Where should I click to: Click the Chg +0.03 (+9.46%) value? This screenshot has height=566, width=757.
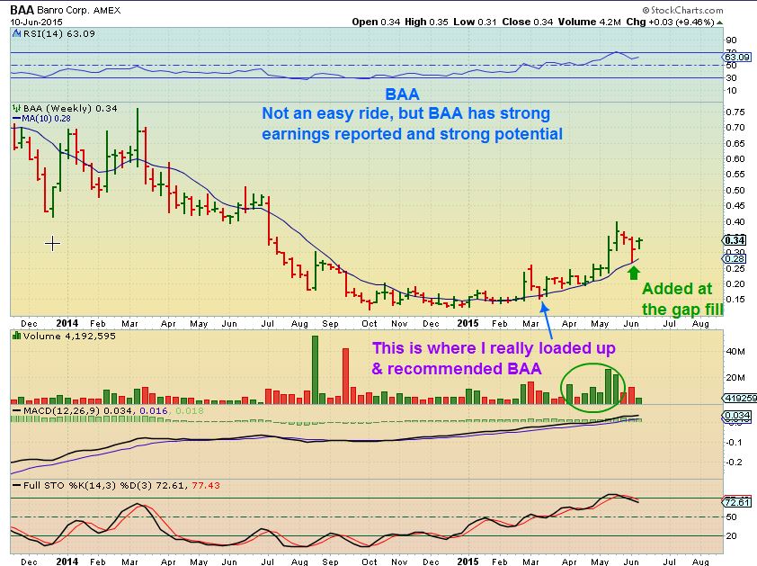point(670,22)
